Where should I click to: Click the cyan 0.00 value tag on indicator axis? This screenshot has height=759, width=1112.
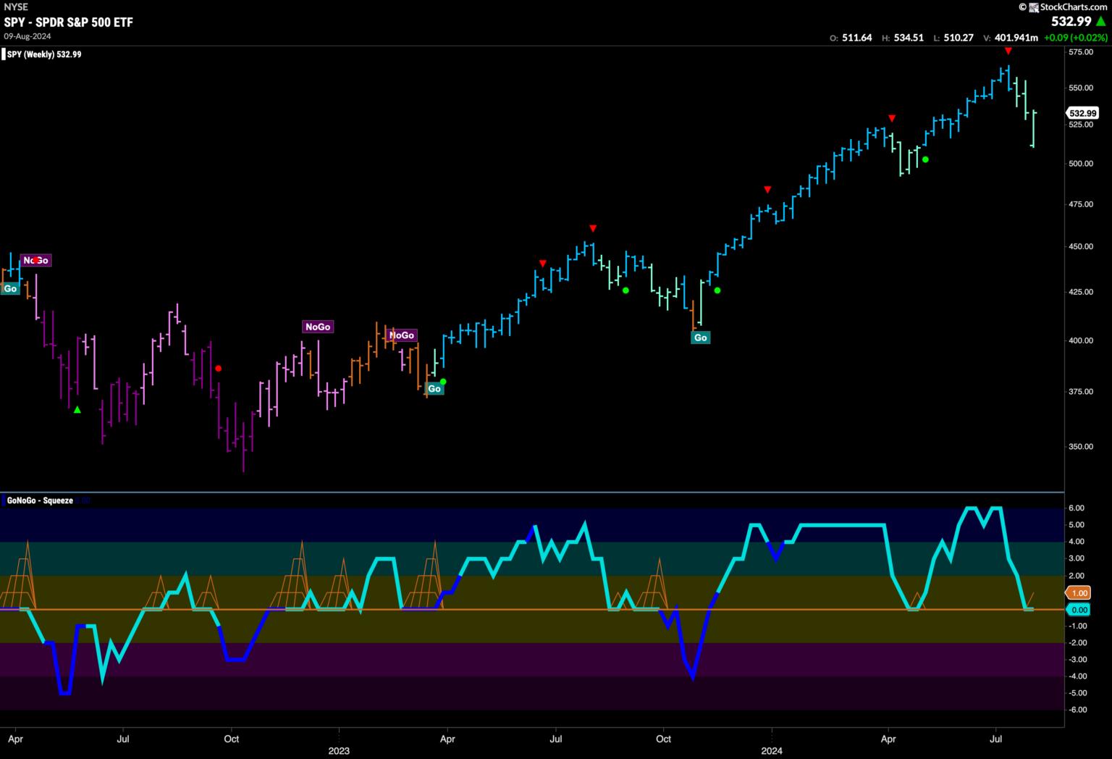click(1079, 610)
